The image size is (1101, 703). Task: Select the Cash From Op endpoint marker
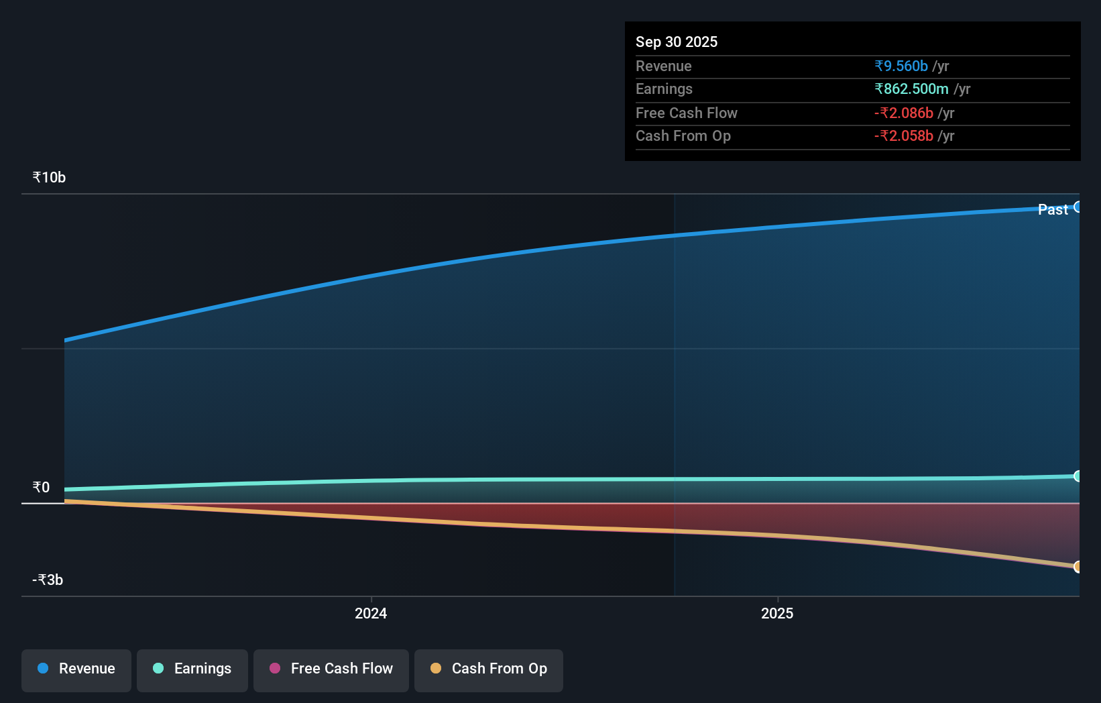coord(1078,567)
